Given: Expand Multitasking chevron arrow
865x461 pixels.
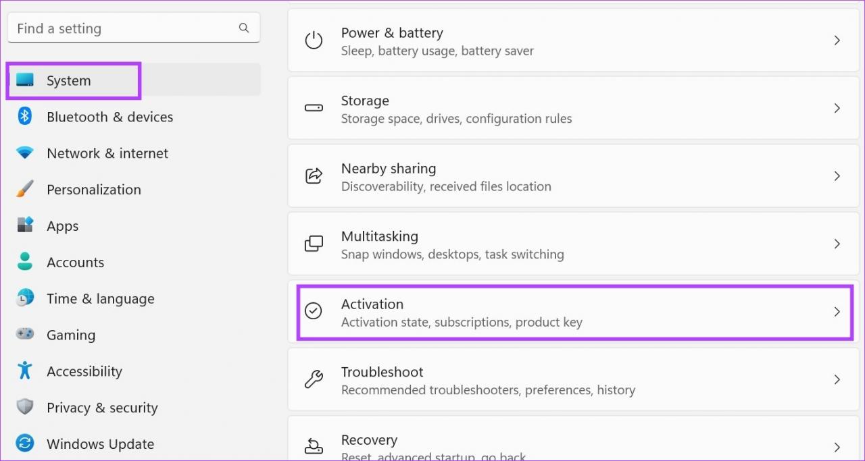Looking at the screenshot, I should pyautogui.click(x=837, y=244).
